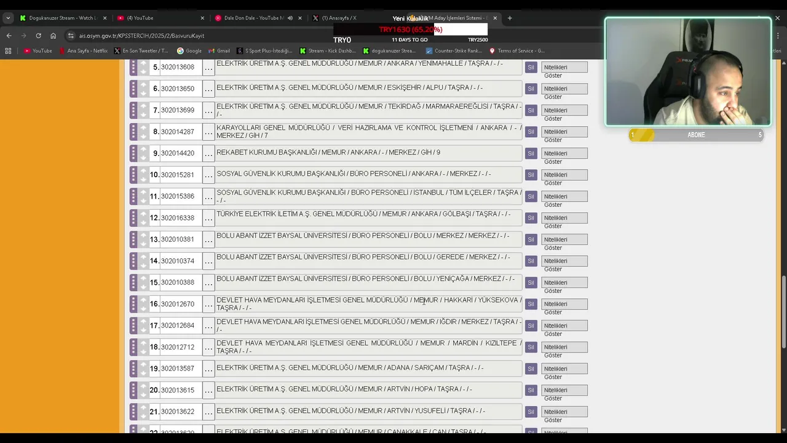Open the Gmail bookmark

(x=219, y=51)
